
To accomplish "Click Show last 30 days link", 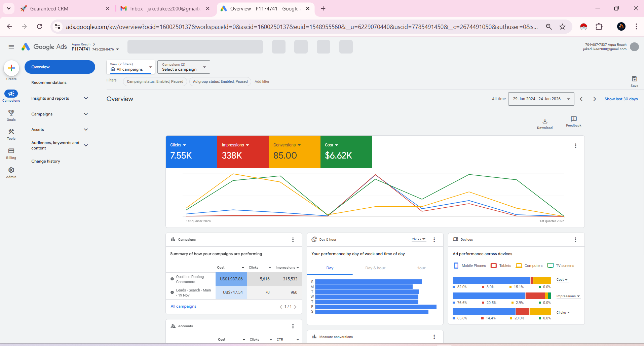I will click(621, 99).
